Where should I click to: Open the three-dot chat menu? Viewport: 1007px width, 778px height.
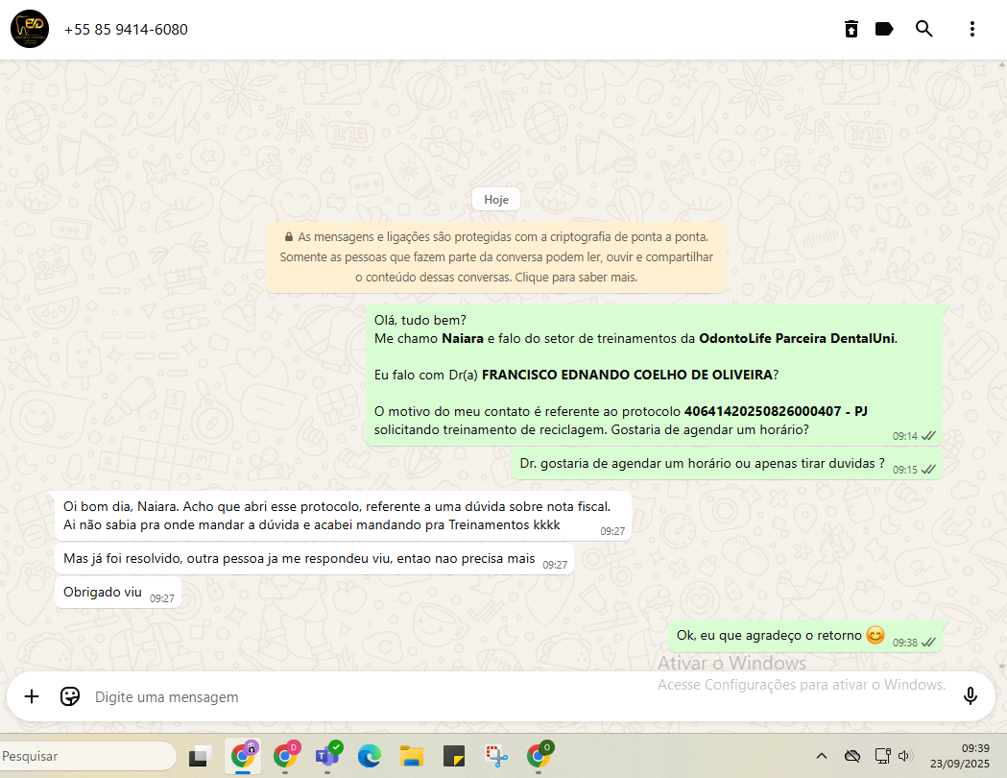coord(971,29)
